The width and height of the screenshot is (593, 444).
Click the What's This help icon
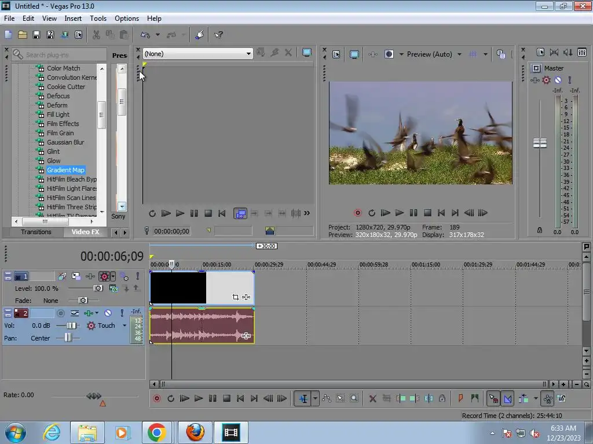pyautogui.click(x=218, y=35)
